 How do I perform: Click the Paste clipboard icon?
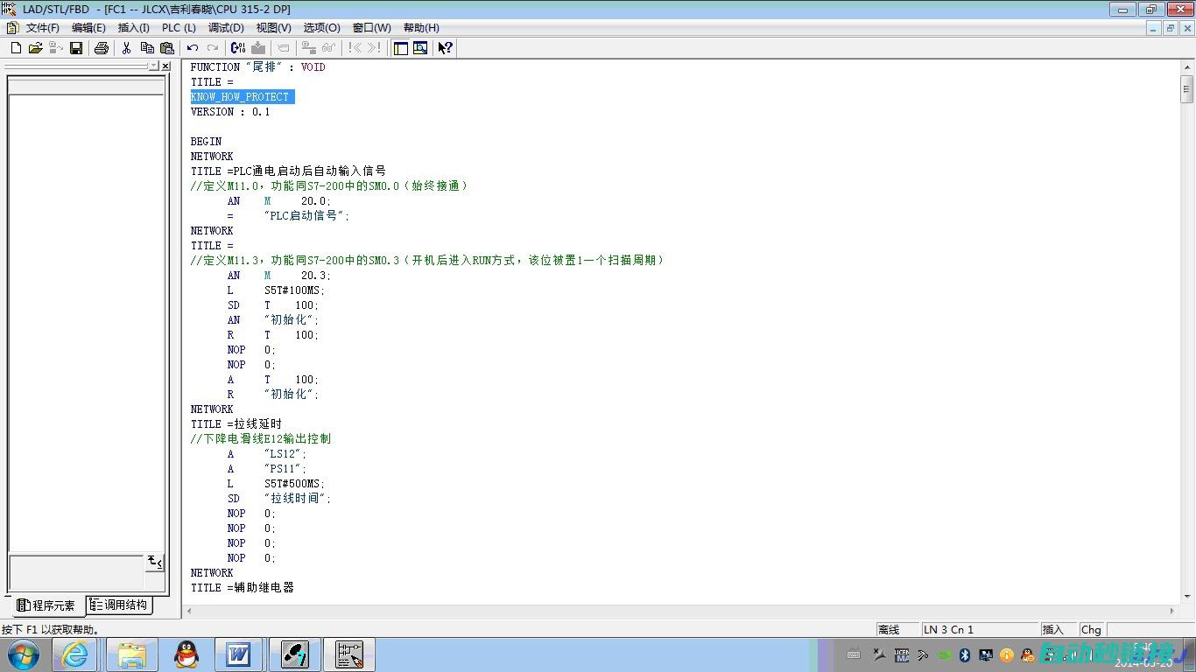166,48
